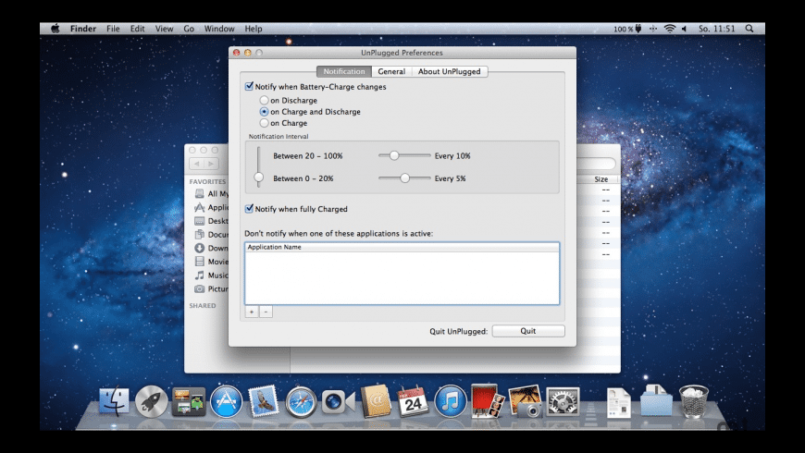Image resolution: width=805 pixels, height=453 pixels.
Task: Click the UnPlugged menu bar icon
Action: (653, 29)
